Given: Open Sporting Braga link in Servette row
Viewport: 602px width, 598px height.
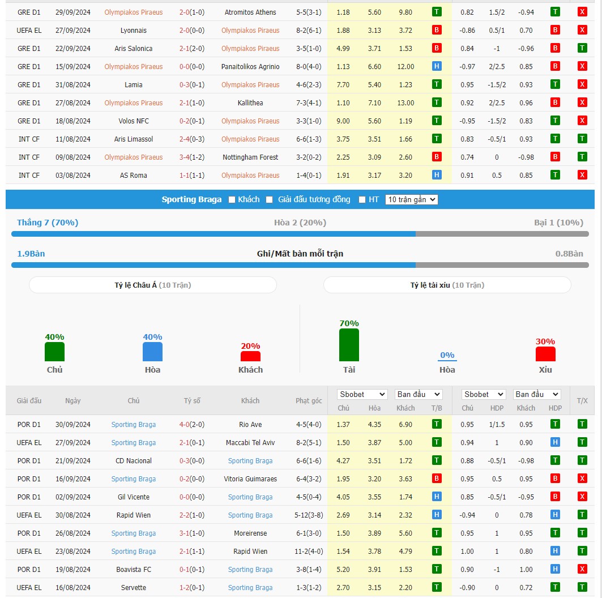Looking at the screenshot, I should click(250, 588).
